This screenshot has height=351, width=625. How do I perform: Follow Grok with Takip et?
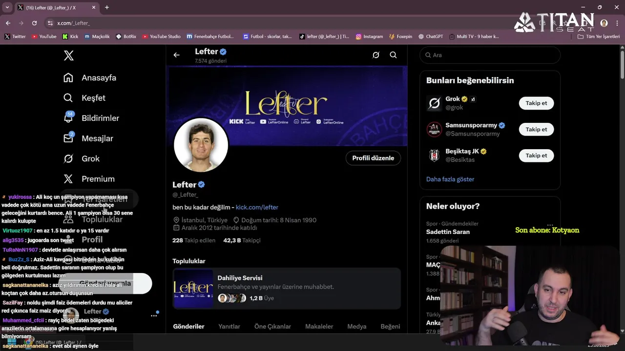[536, 103]
